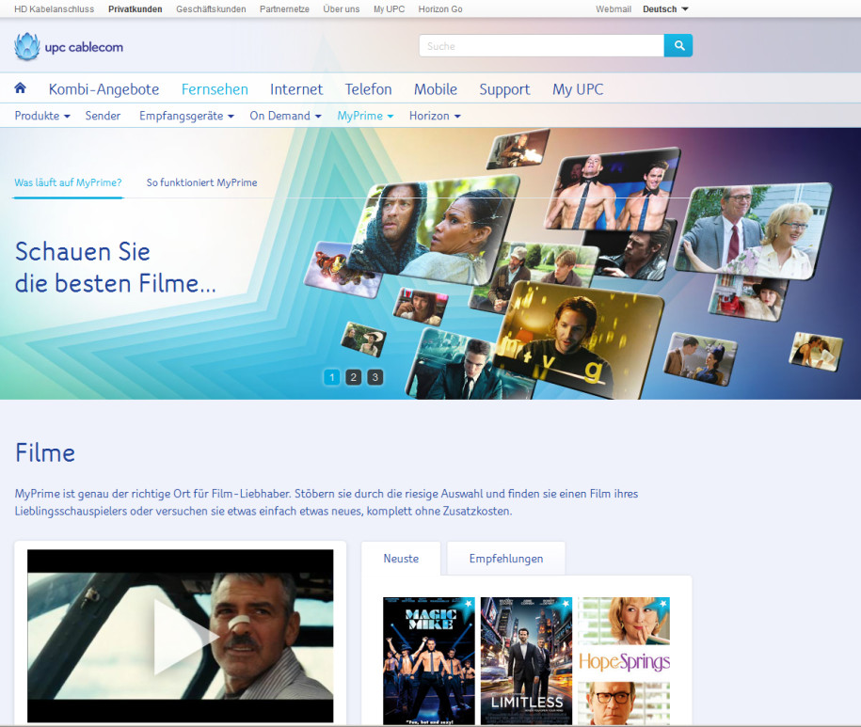861x727 pixels.
Task: Click into the Suche search field
Action: [x=541, y=45]
